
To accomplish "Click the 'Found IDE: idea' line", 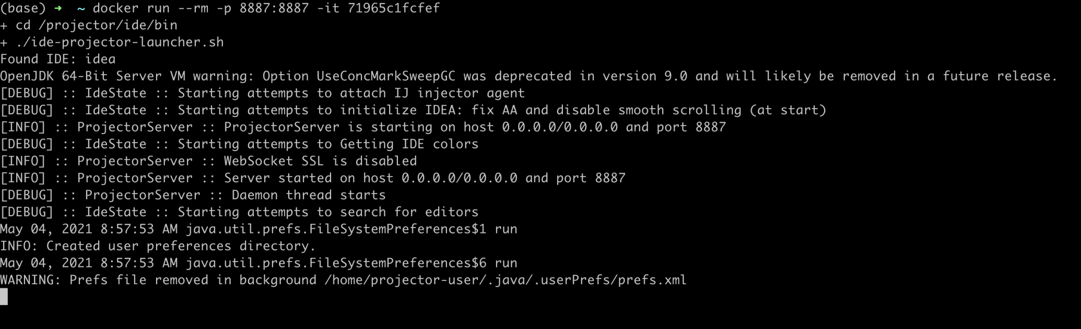I will click(x=58, y=59).
